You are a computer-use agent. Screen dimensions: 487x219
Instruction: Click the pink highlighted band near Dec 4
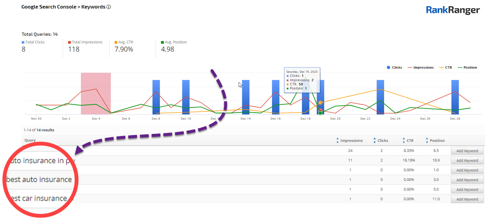[x=96, y=94]
